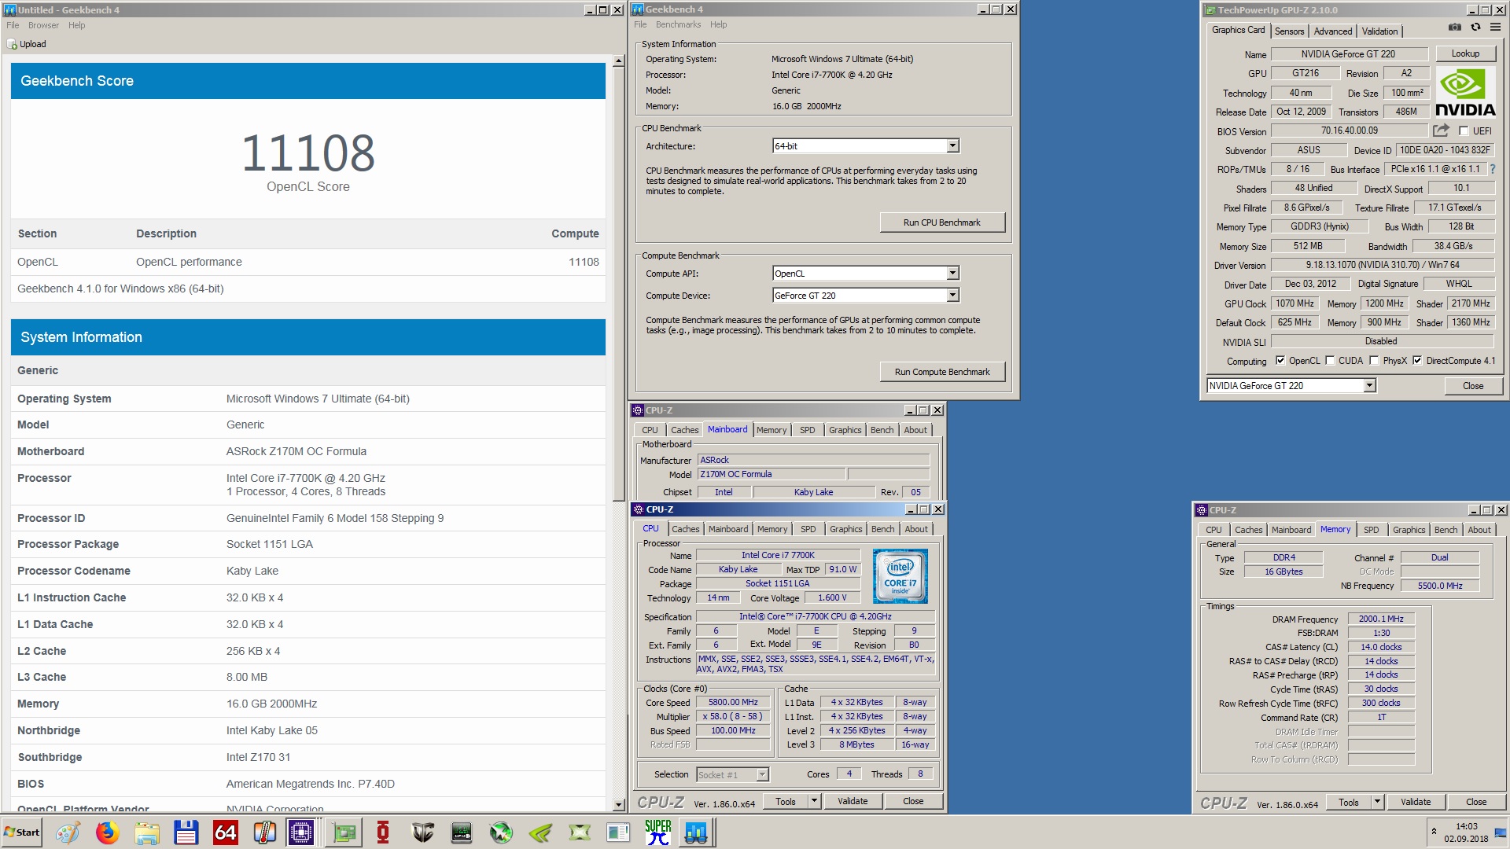
Task: Open GPU-Z graphics card selector dropdown
Action: click(x=1369, y=386)
